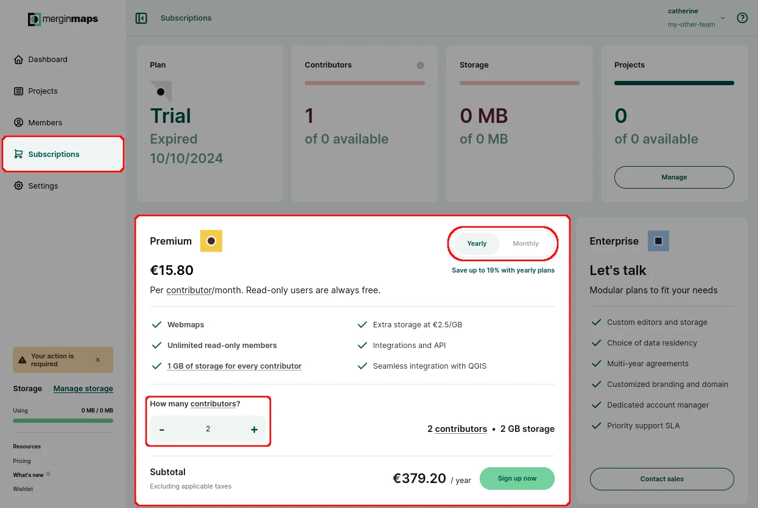Switch billing to Monthly

pyautogui.click(x=525, y=243)
